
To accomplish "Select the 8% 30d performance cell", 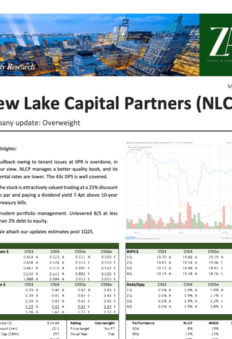I will coord(190,328).
